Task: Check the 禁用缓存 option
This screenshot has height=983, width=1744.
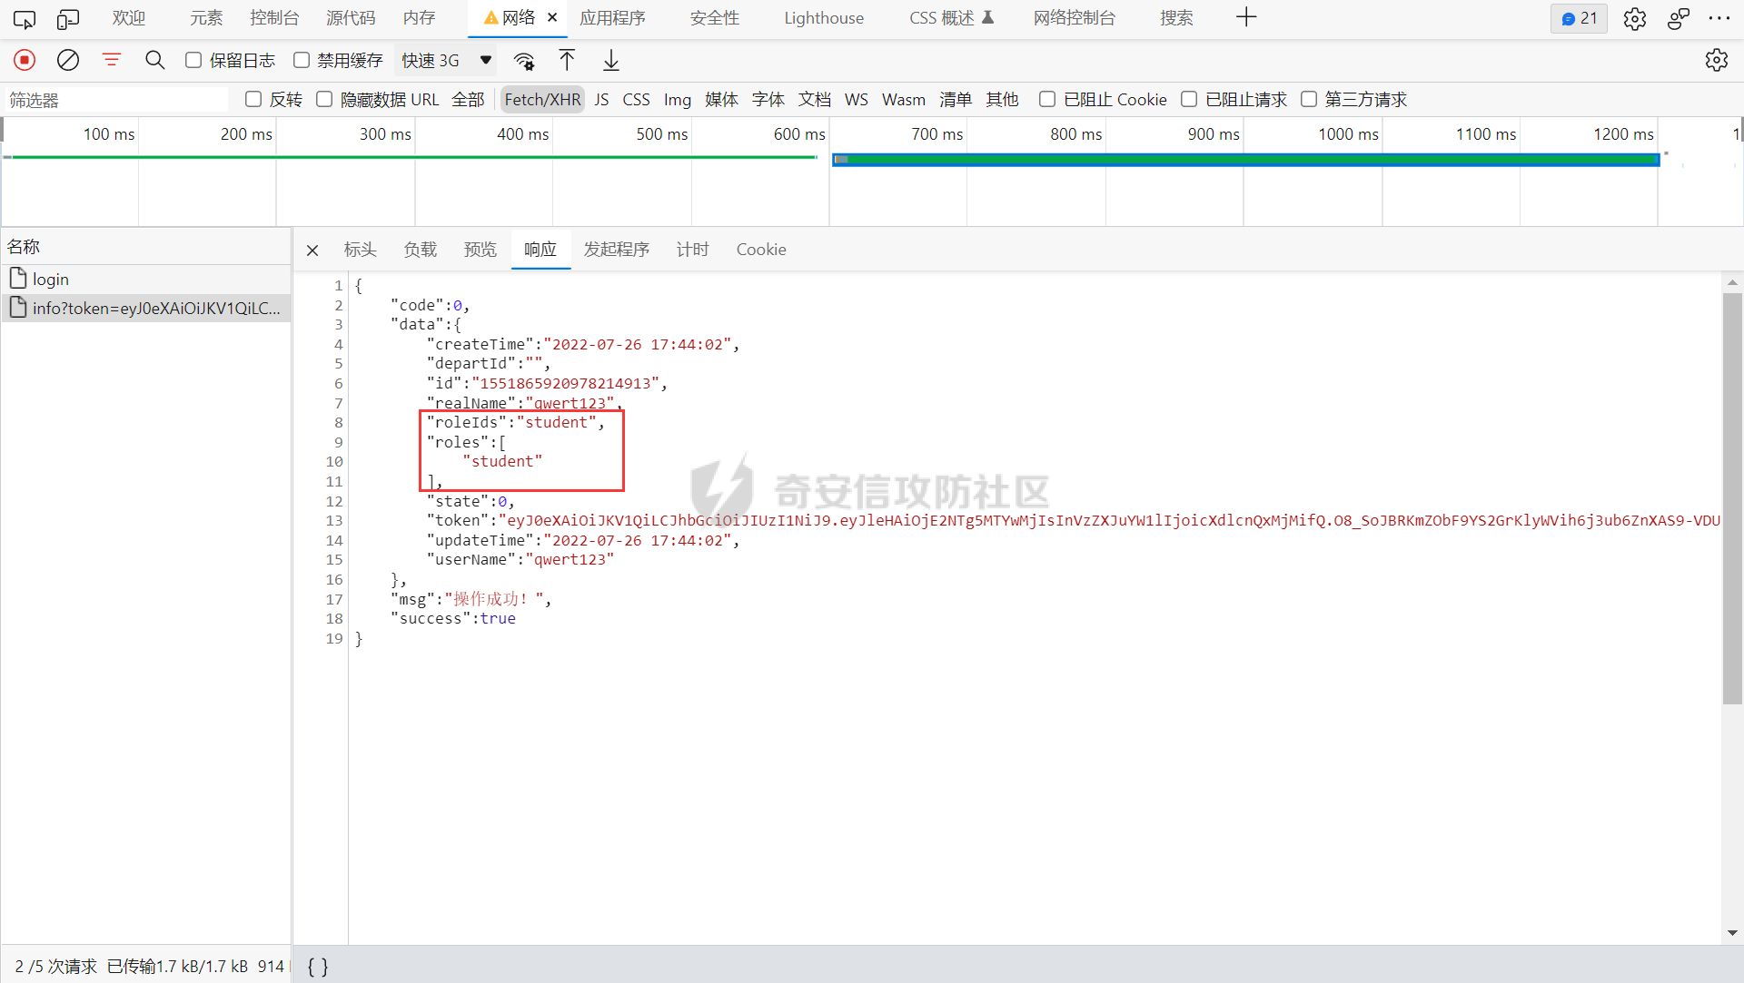Action: (x=302, y=60)
